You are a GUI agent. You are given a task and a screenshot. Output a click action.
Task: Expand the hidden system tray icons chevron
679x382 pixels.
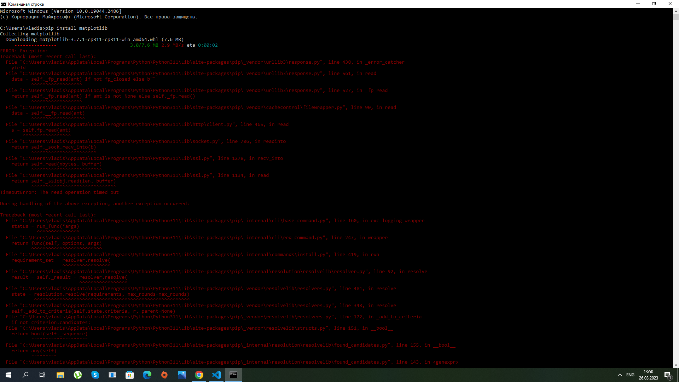(620, 375)
